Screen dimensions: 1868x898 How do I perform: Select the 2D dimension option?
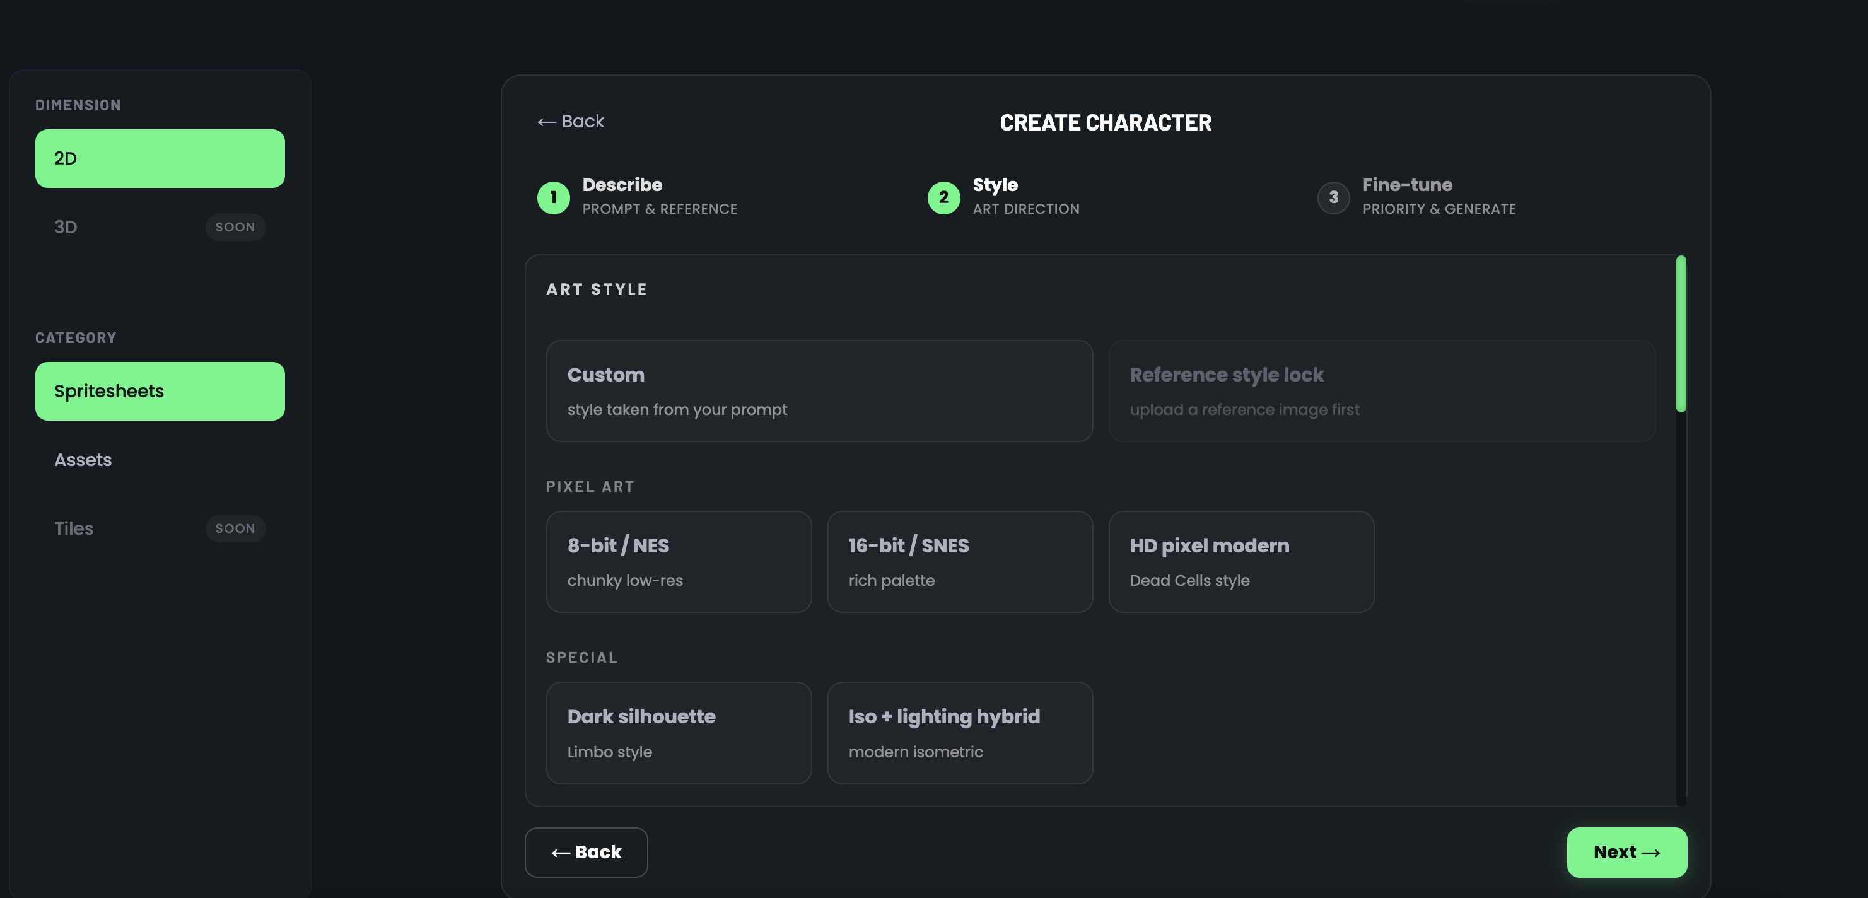(x=160, y=158)
